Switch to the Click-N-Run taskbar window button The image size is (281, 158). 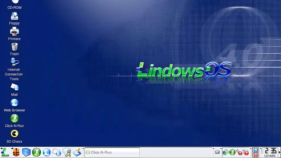click(112, 152)
